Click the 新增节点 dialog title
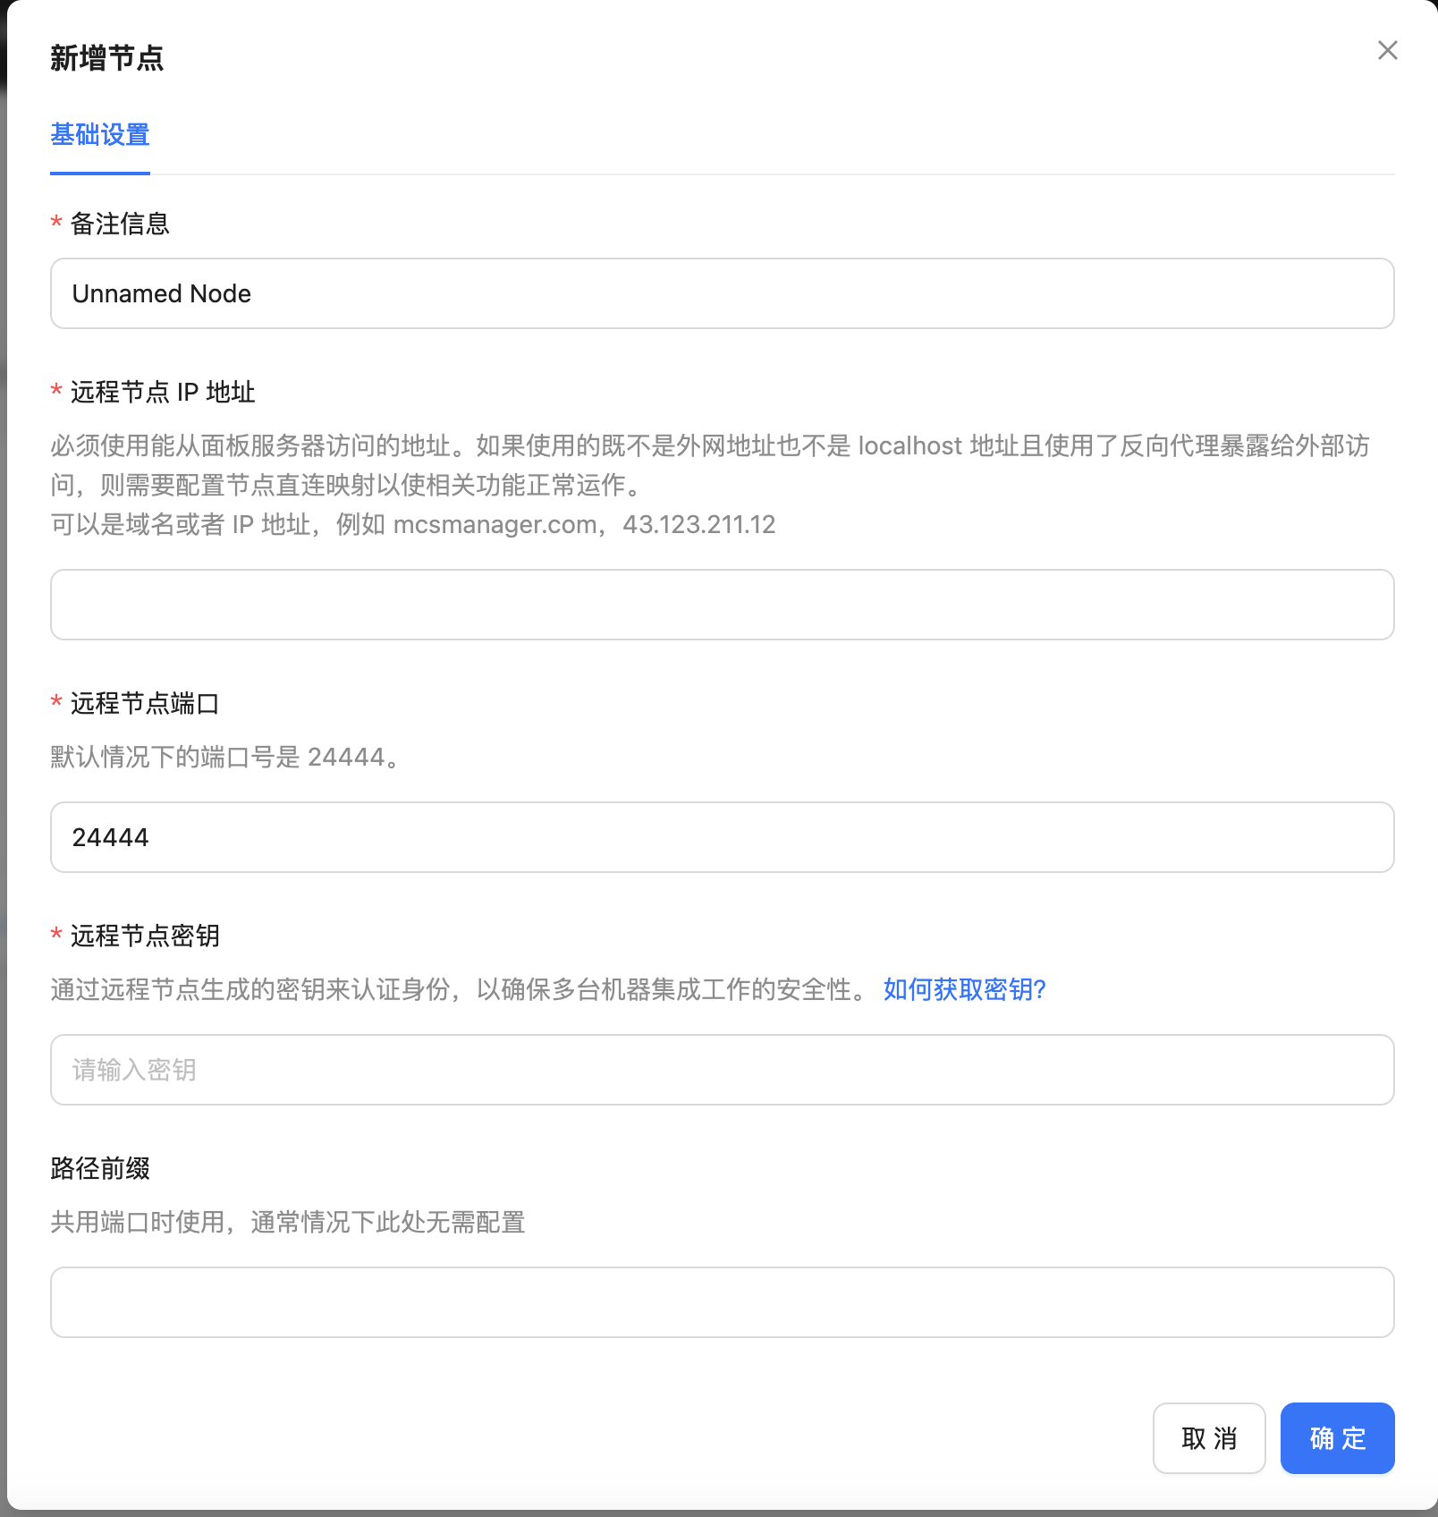The height and width of the screenshot is (1517, 1438). tap(107, 58)
